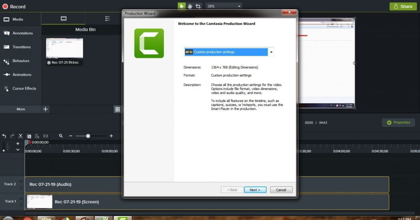Zoom in the timeline with plus
The height and width of the screenshot is (220, 420).
(111, 136)
